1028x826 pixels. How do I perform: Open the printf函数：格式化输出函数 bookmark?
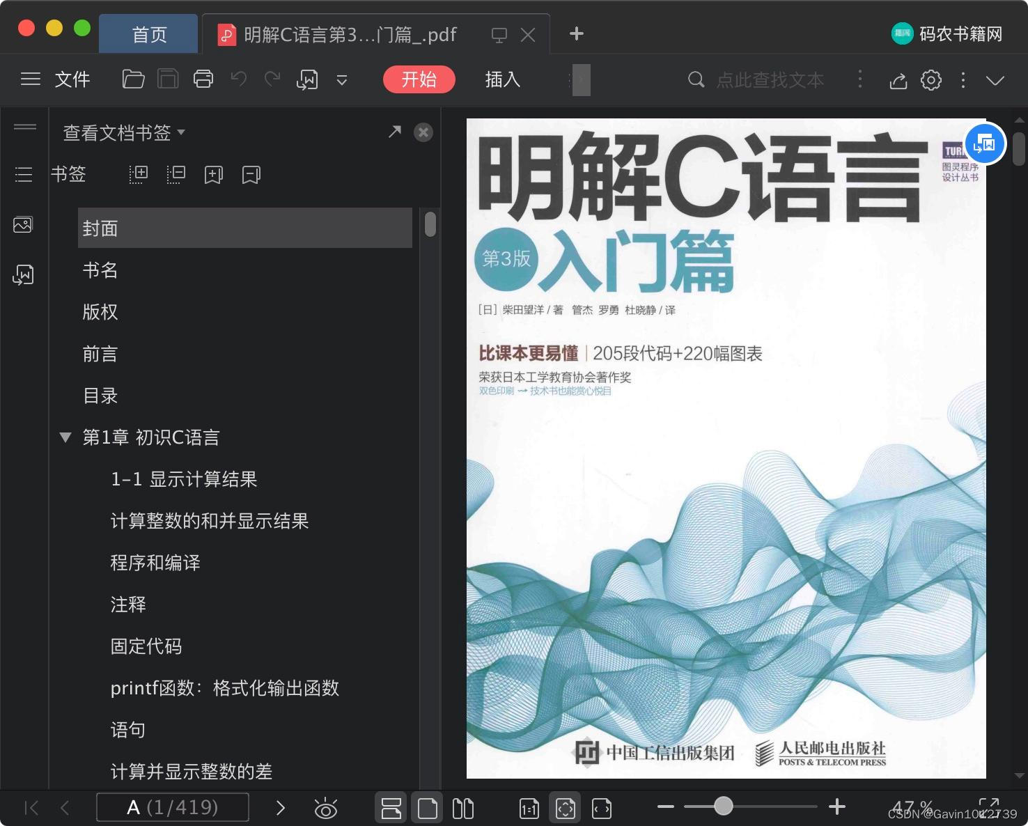(x=225, y=688)
